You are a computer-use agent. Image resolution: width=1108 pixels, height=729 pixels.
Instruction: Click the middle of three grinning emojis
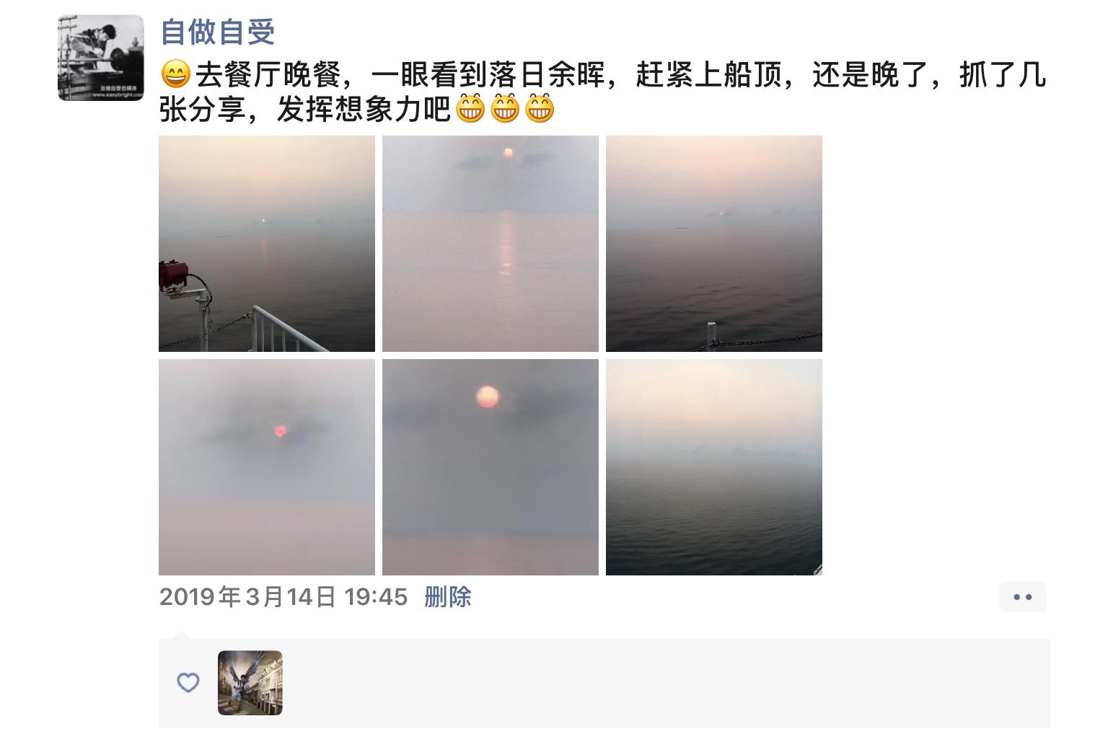coord(505,109)
